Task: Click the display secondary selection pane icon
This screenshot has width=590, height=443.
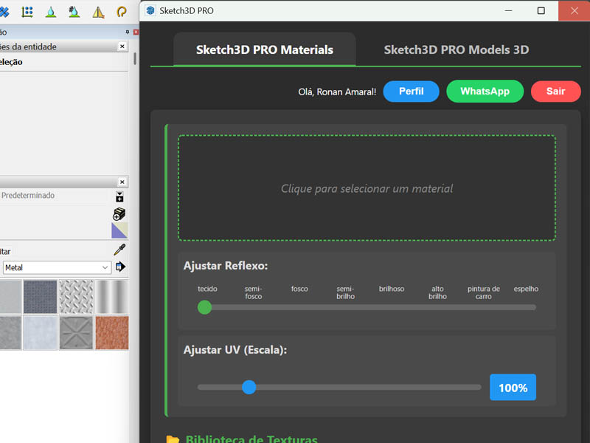Action: pos(119,196)
